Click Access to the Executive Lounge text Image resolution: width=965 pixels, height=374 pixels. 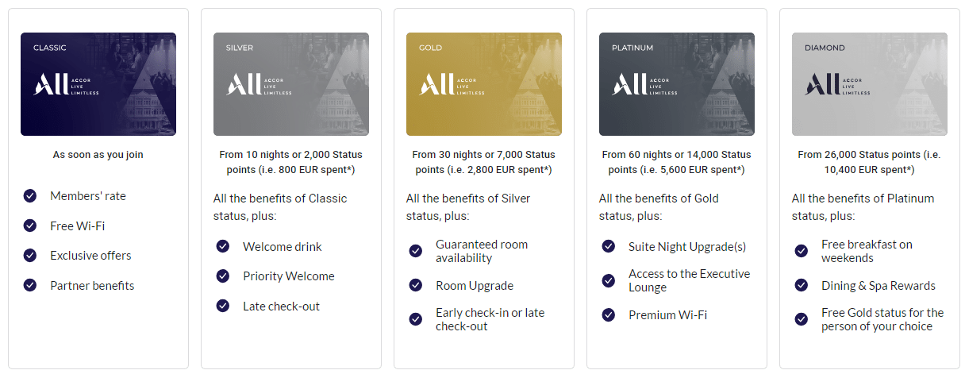point(689,280)
